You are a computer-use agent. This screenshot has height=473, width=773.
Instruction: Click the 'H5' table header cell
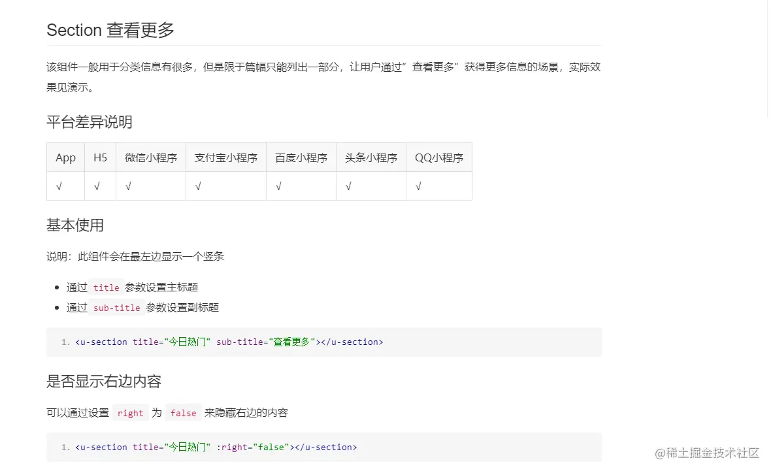[x=100, y=157]
